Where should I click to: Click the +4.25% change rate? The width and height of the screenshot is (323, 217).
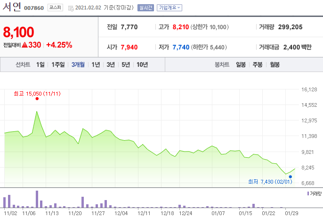tap(59, 45)
